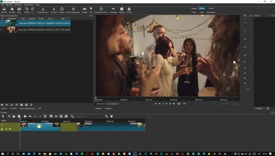Select the Logging layout button
This screenshot has width=275, height=156.
pos(194,8)
